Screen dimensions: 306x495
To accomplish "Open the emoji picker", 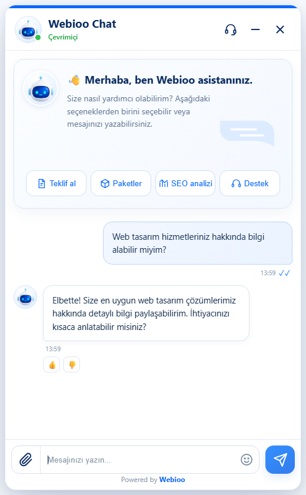I will [247, 460].
